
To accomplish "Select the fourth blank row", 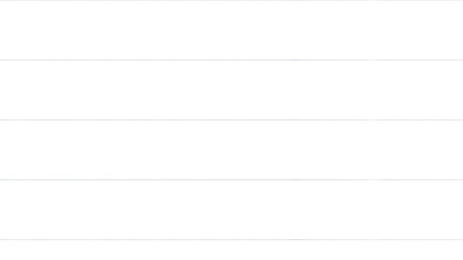I will (232, 210).
